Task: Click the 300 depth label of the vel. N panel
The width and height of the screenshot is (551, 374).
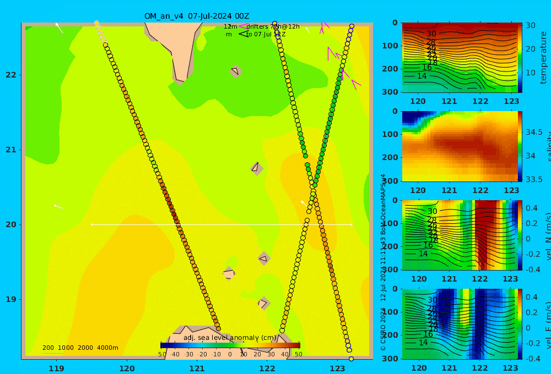Action: [x=391, y=269]
